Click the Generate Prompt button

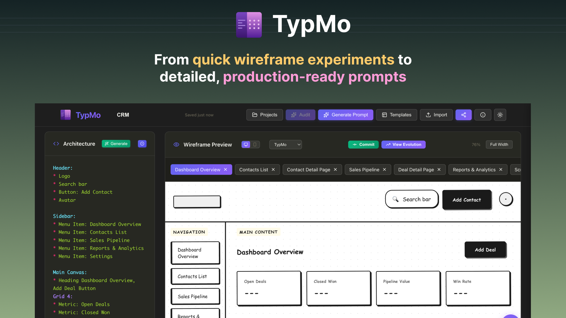[x=345, y=115]
